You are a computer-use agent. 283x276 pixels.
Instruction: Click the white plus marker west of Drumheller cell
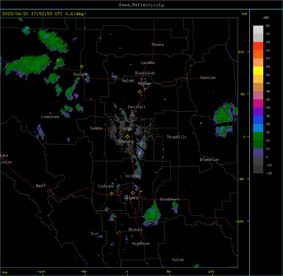click(201, 123)
